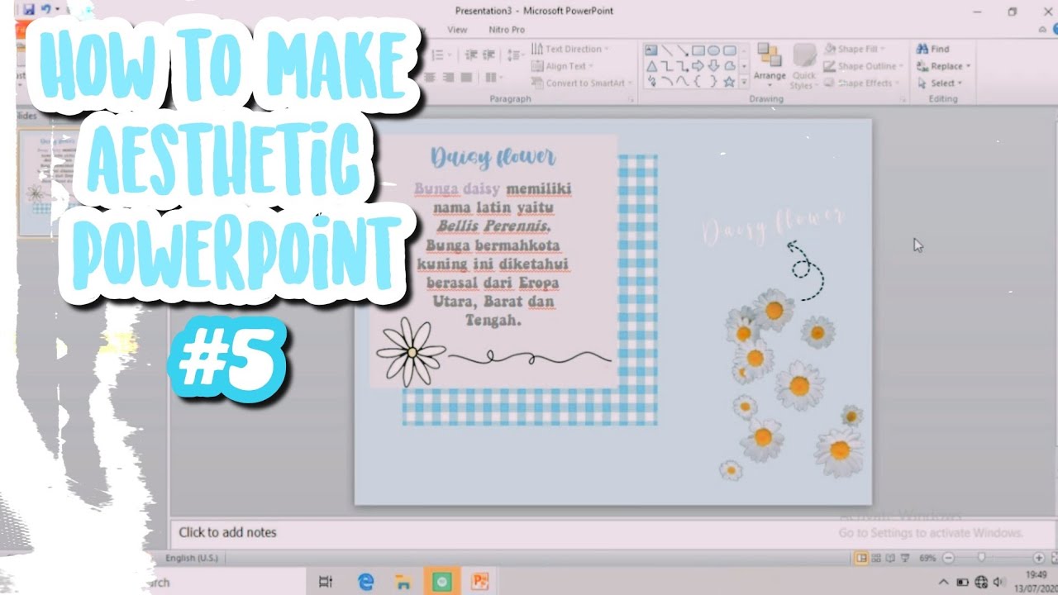Click PowerPoint icon on taskbar
Screen dimensions: 1058x595
click(x=479, y=582)
